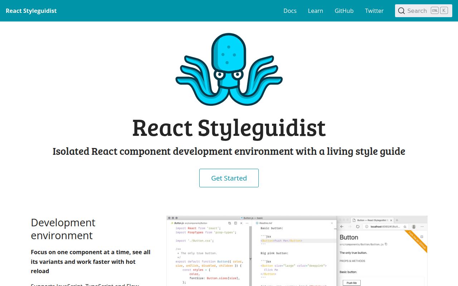Open the Docs navigation link
458x286 pixels.
290,11
